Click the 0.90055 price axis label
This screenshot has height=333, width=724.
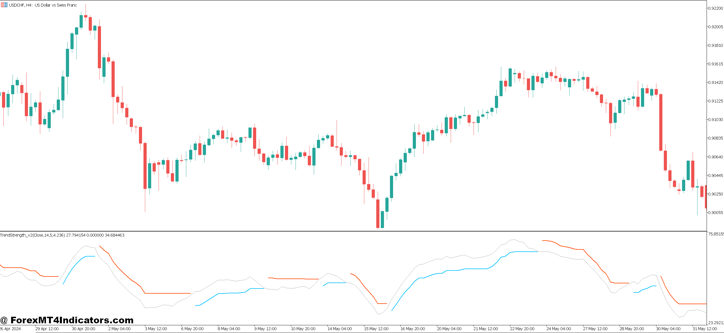coord(715,213)
